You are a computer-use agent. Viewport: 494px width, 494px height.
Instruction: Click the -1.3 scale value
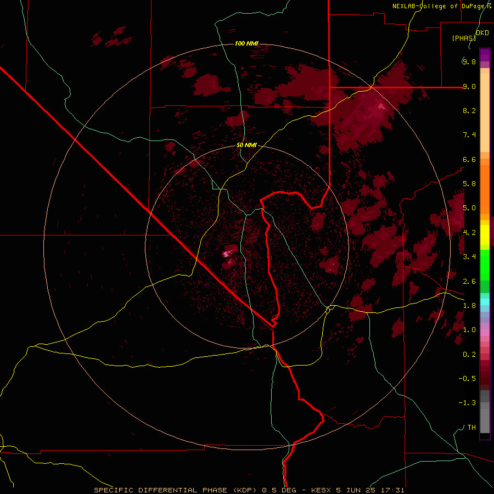[467, 403]
